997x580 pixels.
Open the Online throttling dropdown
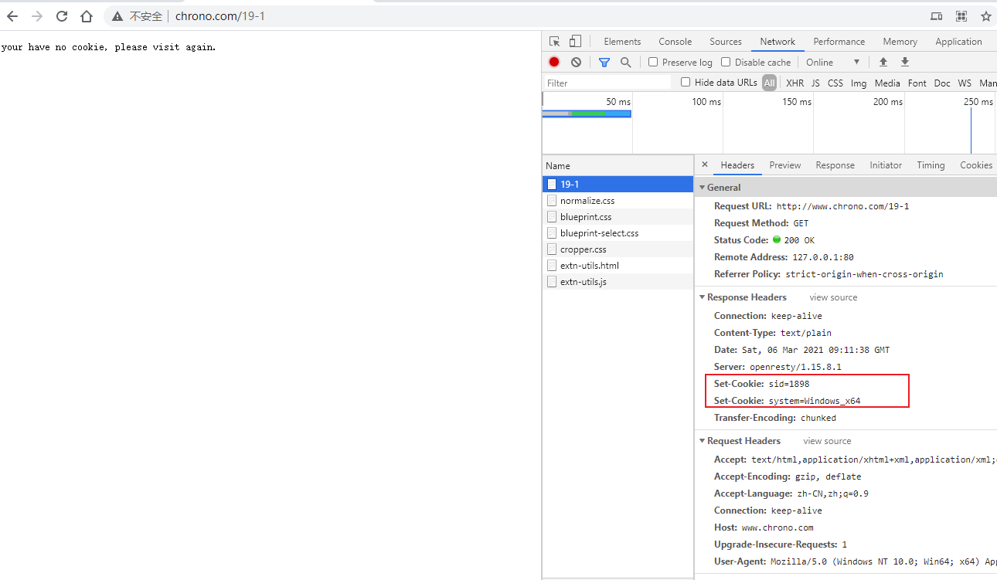(x=833, y=63)
